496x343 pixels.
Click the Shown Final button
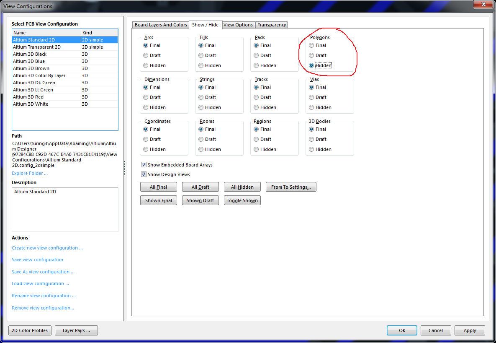tap(159, 200)
